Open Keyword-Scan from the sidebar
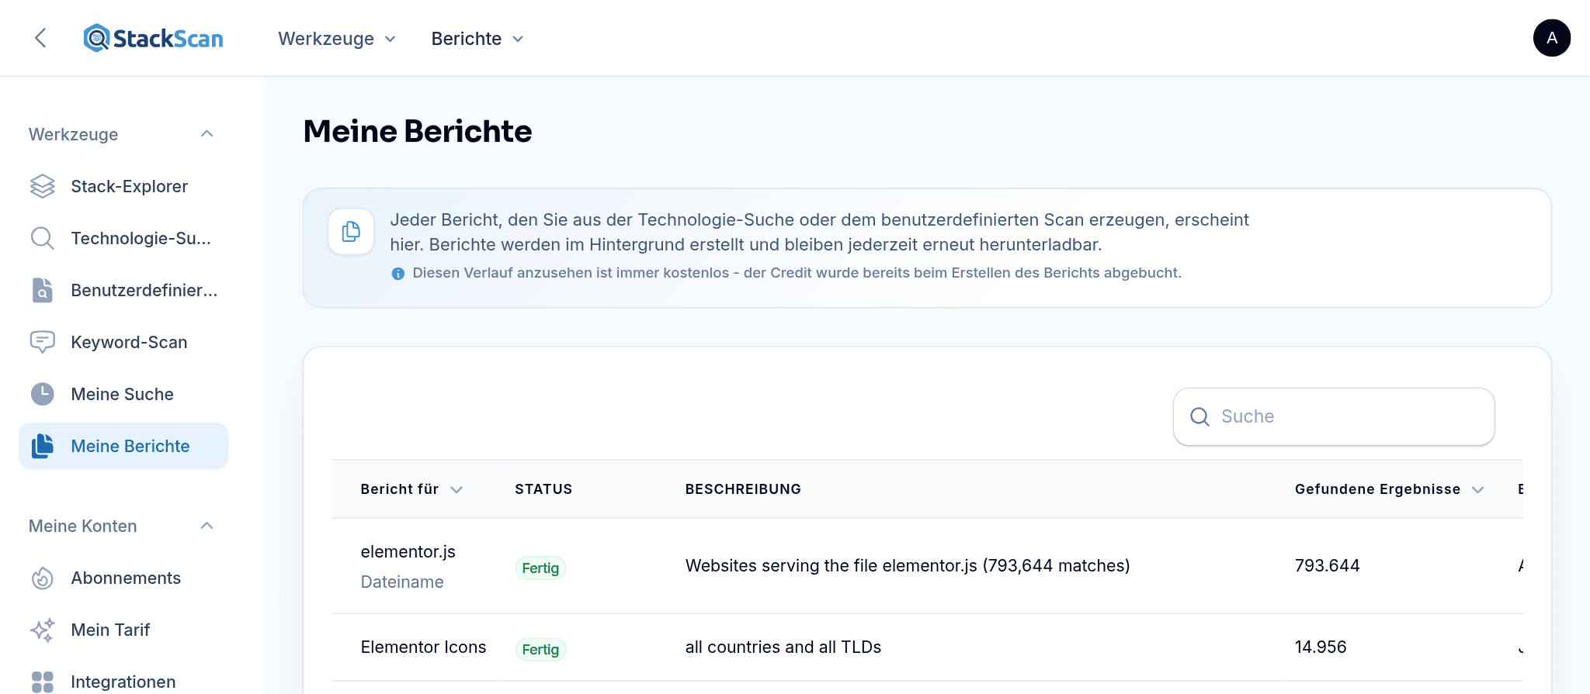The width and height of the screenshot is (1590, 694). (x=123, y=342)
